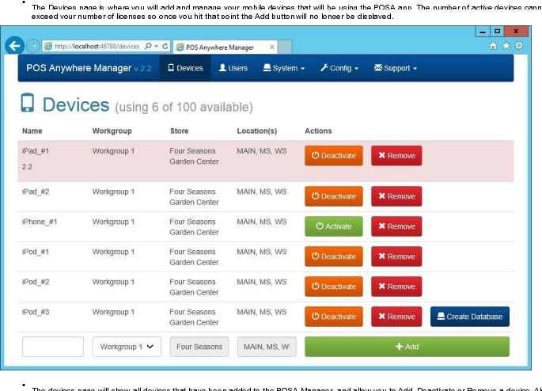
Task: Click Create Database for iPod_#3
Action: click(x=470, y=317)
